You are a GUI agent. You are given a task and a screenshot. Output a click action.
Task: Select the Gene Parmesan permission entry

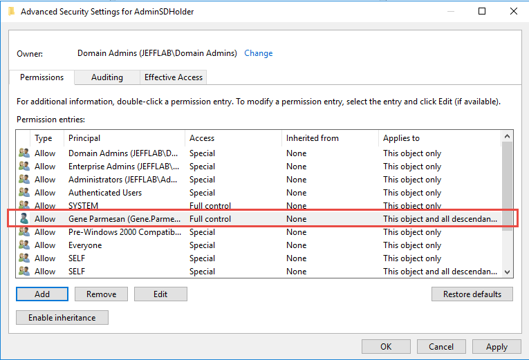point(259,219)
